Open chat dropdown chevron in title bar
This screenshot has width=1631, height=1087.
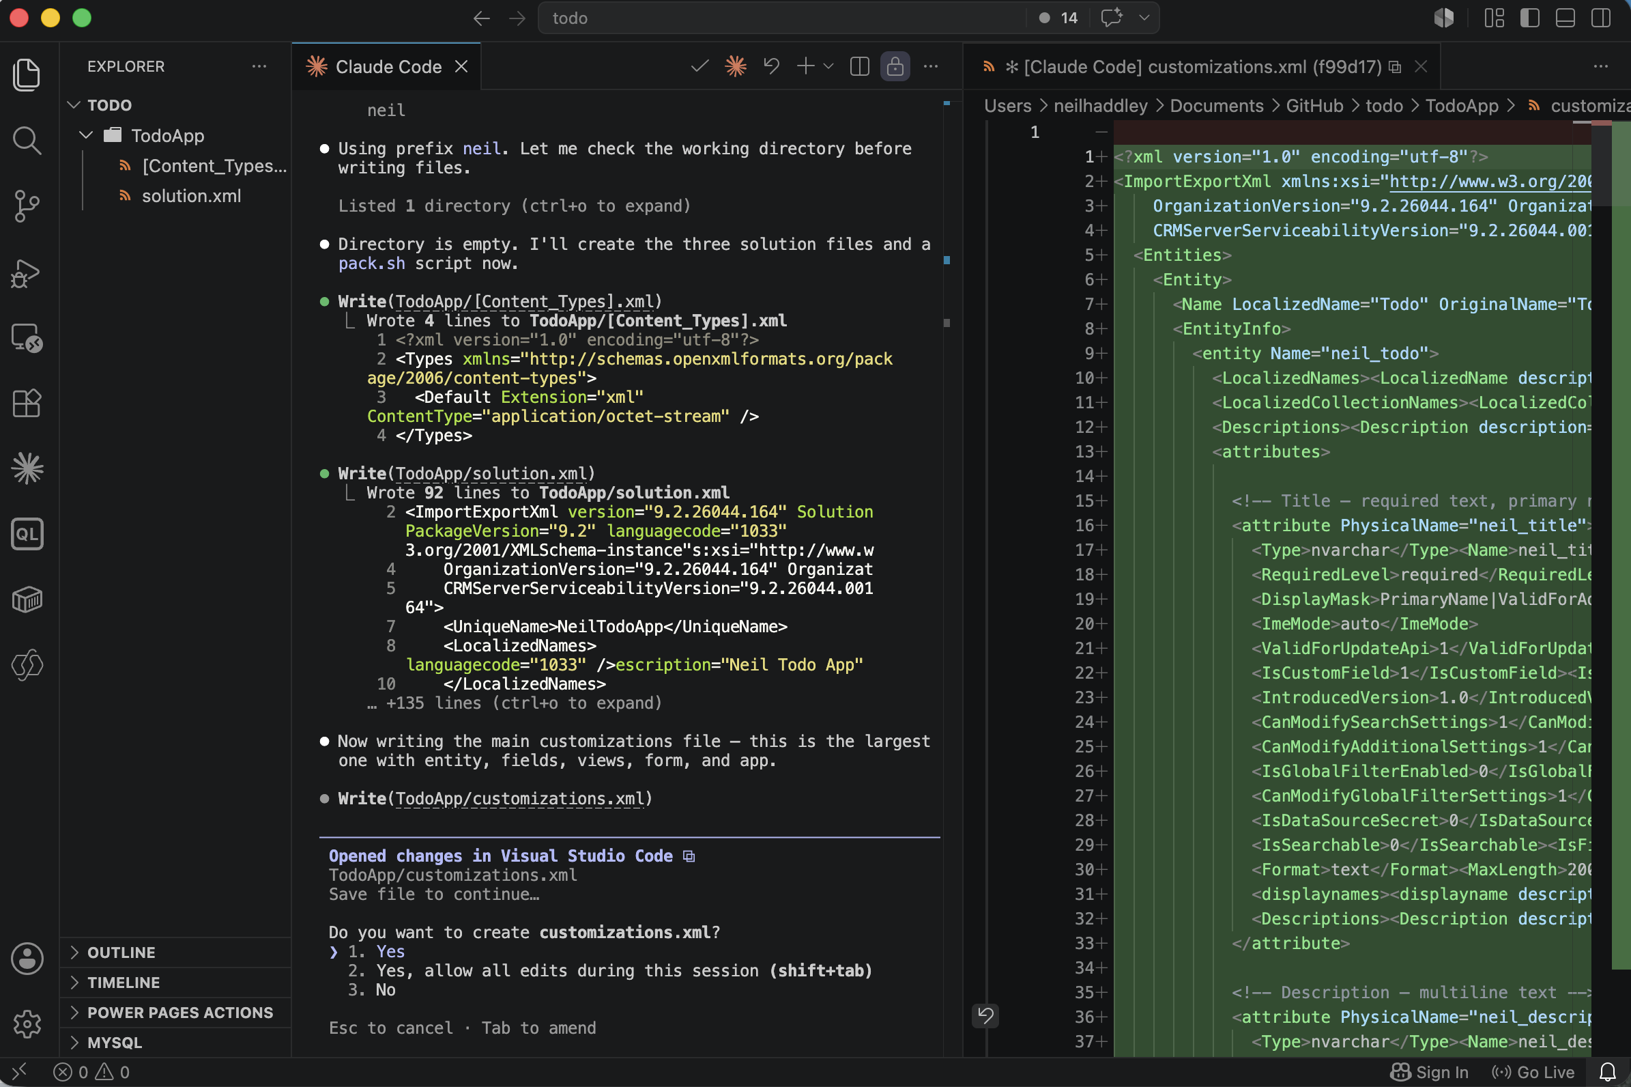pos(1144,18)
